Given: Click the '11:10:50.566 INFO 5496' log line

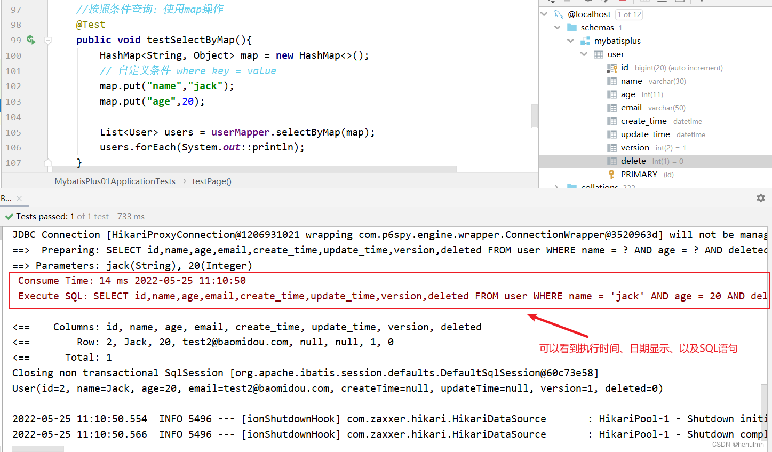Looking at the screenshot, I should tap(390, 434).
